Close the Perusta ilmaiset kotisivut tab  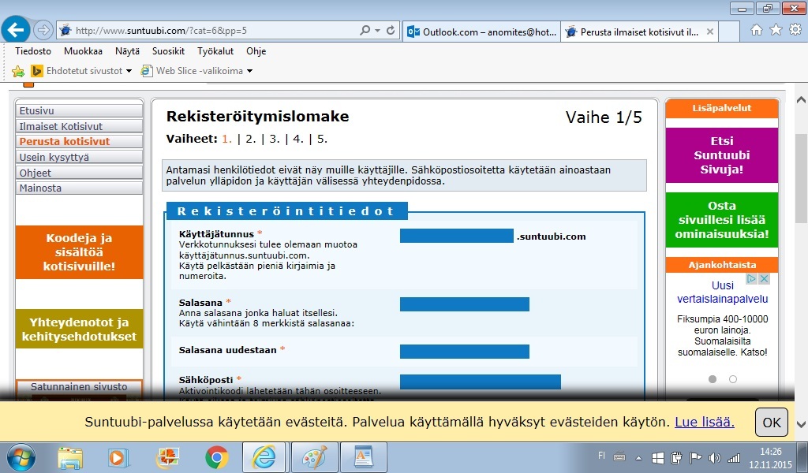pos(710,32)
